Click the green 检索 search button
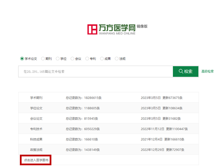The image size is (224, 168). click(186, 71)
